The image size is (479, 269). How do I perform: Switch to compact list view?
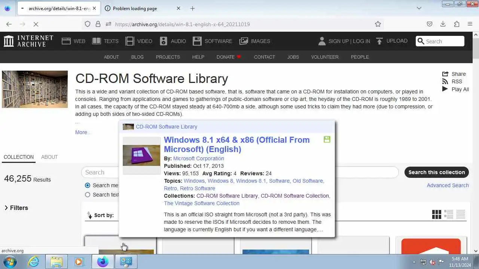[461, 214]
